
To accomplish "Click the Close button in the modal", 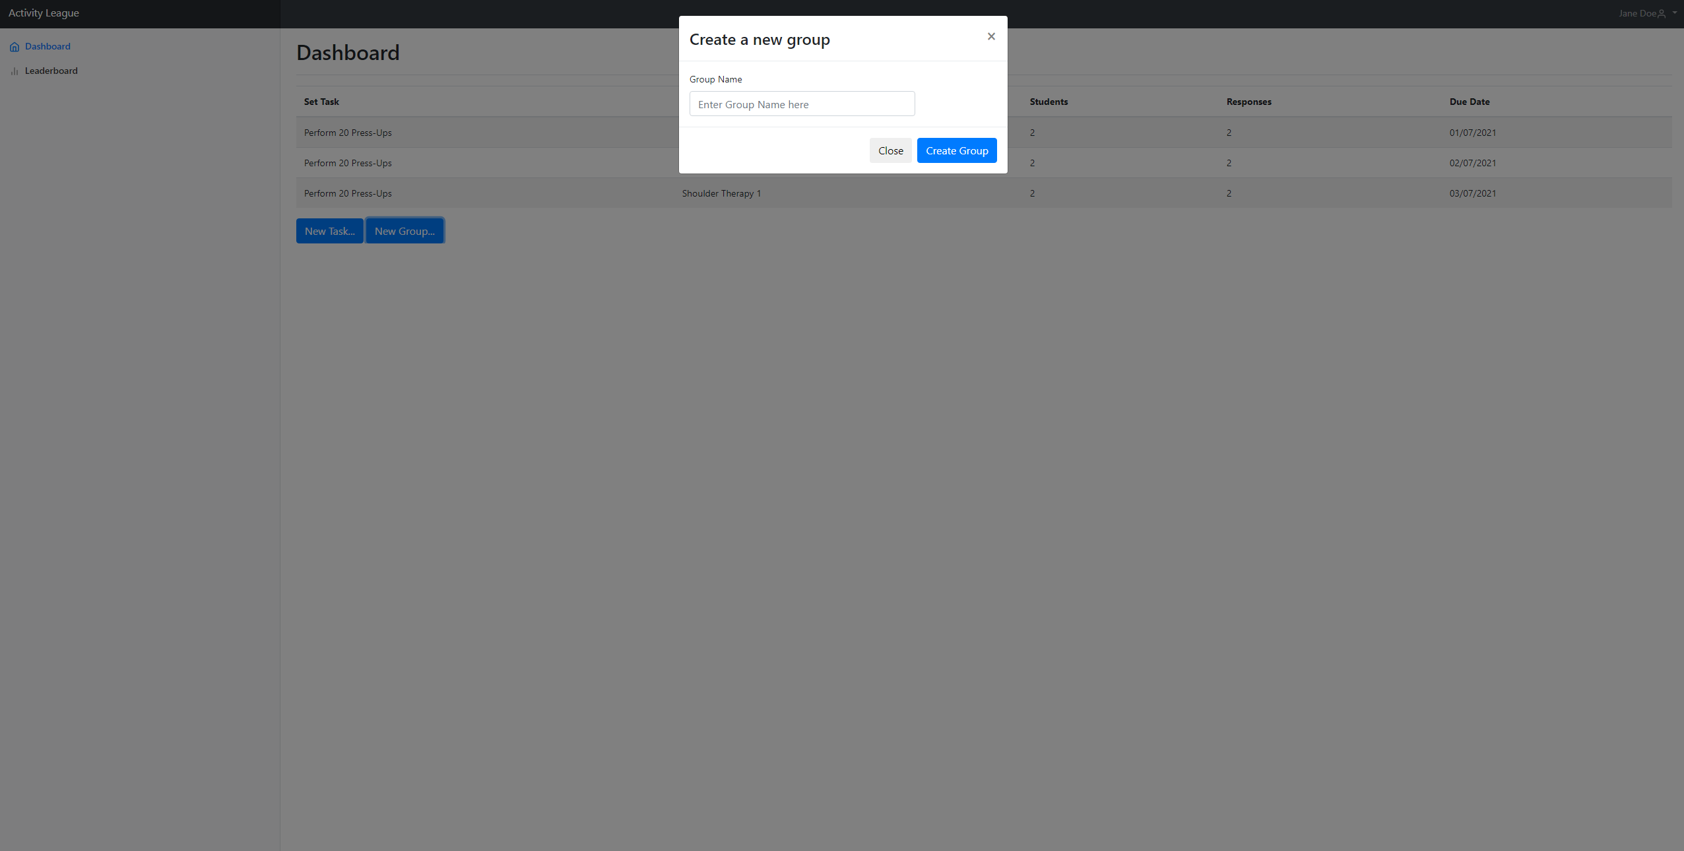I will 890,150.
